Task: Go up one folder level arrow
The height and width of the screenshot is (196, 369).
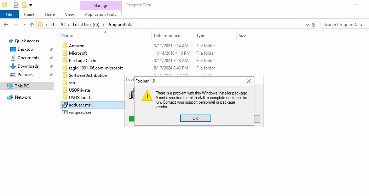Action: 32,25
